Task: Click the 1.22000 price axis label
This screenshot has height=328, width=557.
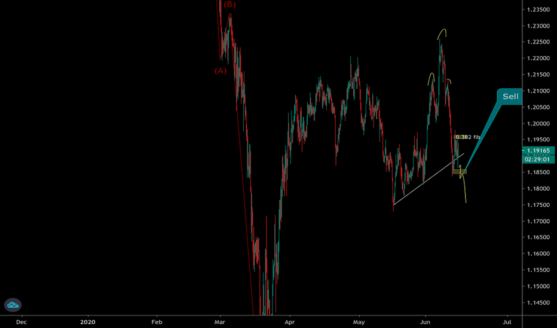Action: (x=538, y=58)
